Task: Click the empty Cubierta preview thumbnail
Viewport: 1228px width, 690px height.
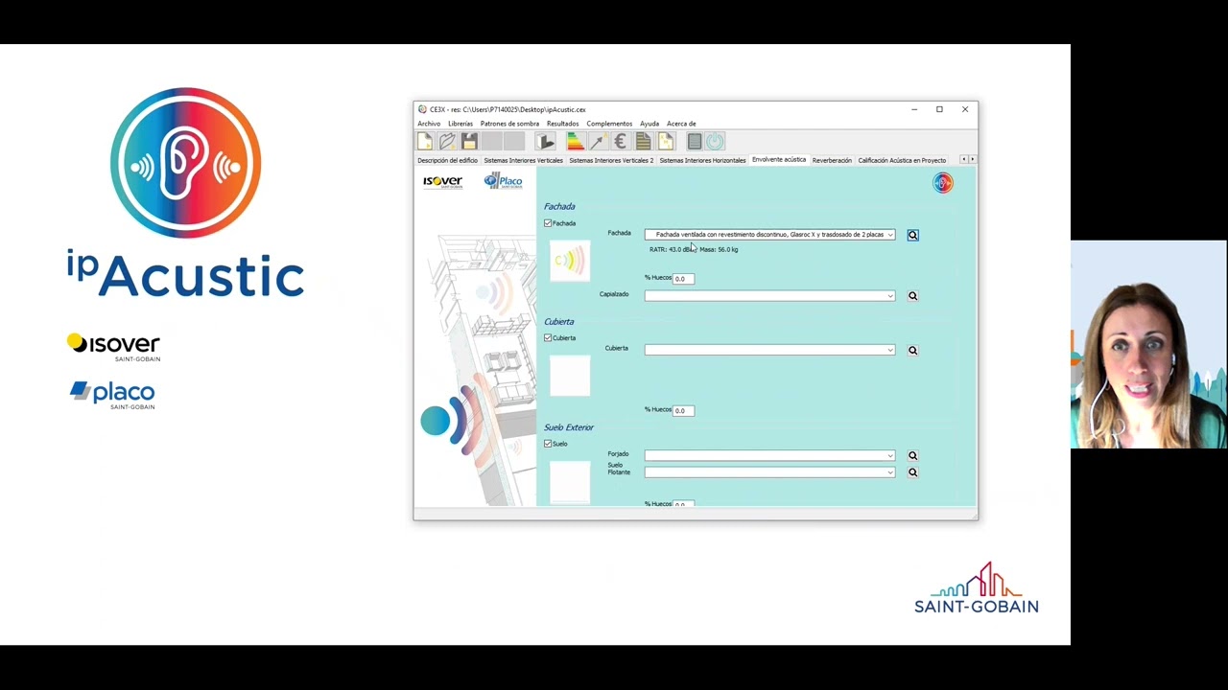Action: [570, 376]
